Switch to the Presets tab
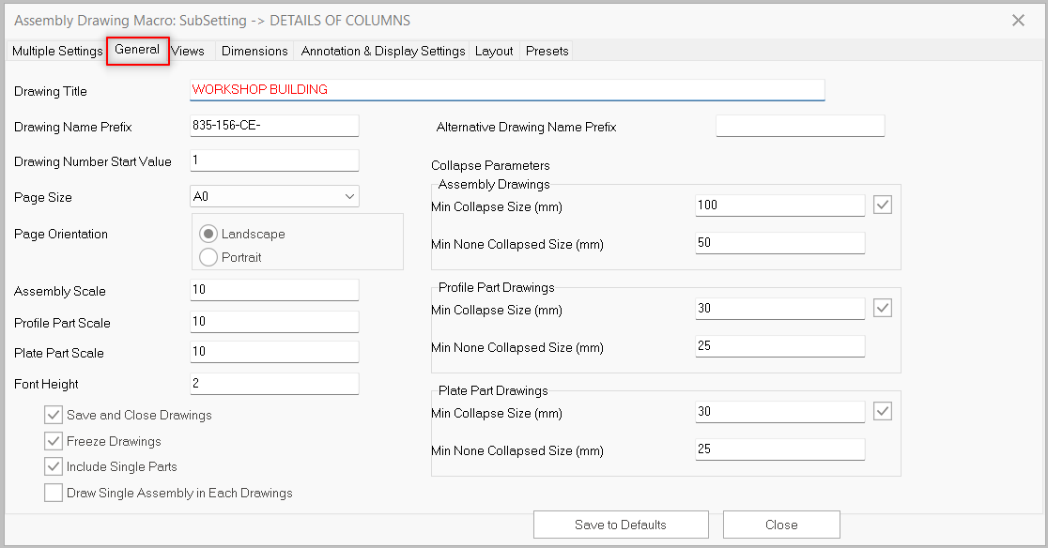The height and width of the screenshot is (548, 1048). [547, 51]
